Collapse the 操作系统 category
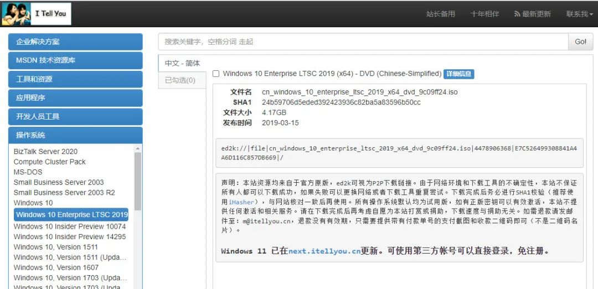 coord(75,135)
